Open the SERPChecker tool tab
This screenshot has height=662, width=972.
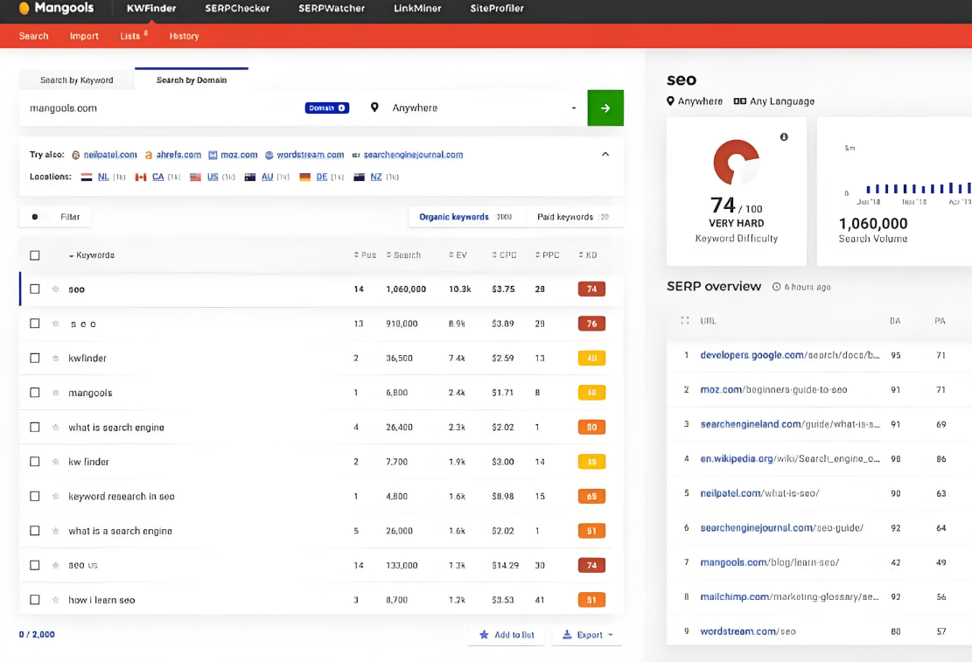[237, 8]
